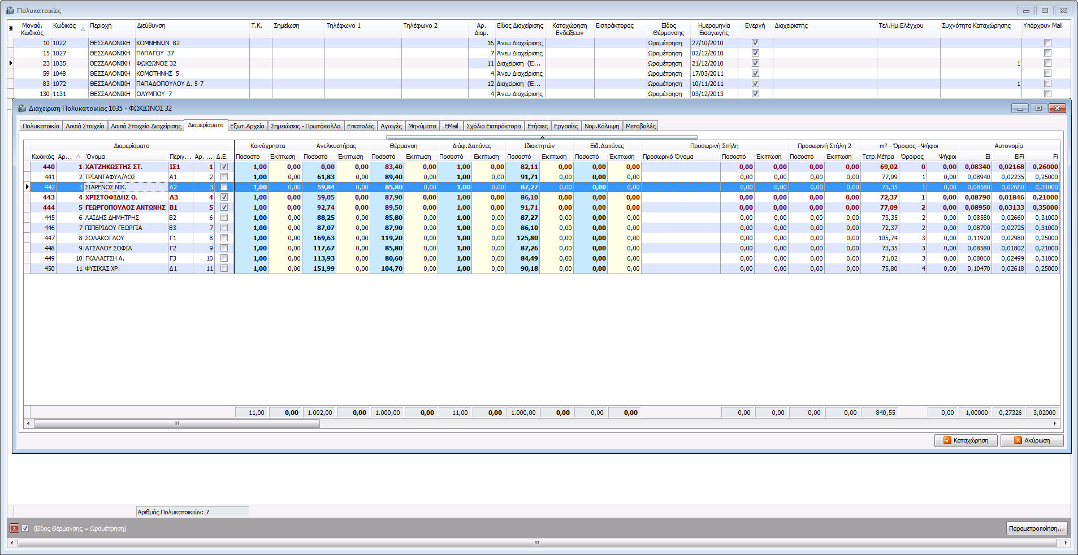This screenshot has width=1078, height=555.
Task: Switch to the Επιστολές tab
Action: [x=361, y=126]
